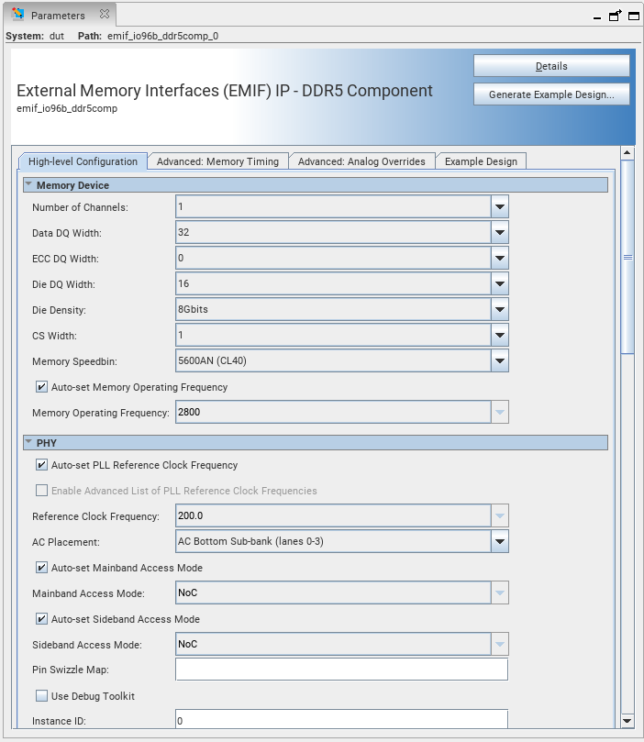The image size is (644, 742).
Task: Maximize the Parameters panel
Action: coord(634,17)
